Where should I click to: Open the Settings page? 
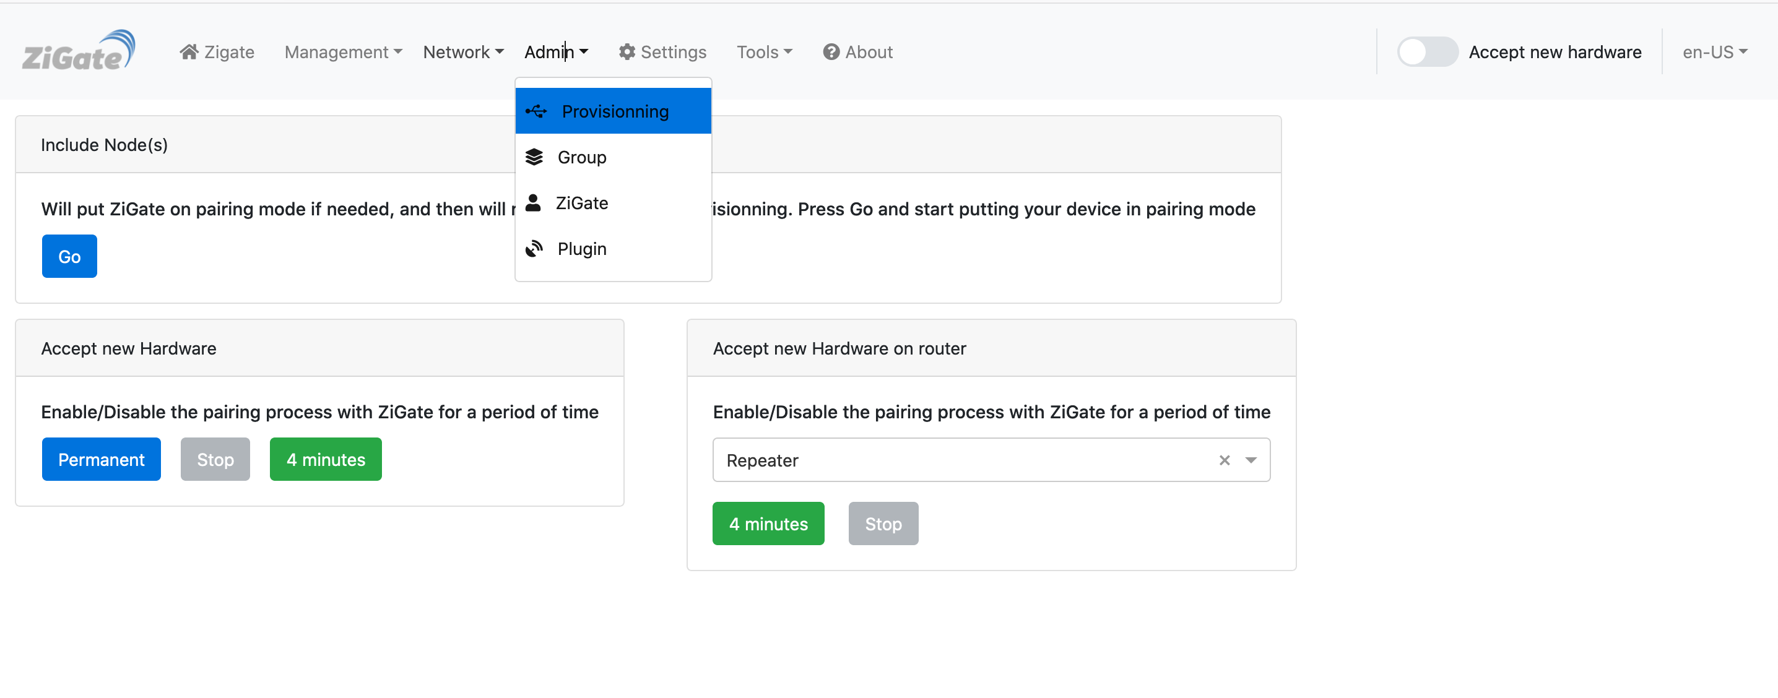coord(662,52)
